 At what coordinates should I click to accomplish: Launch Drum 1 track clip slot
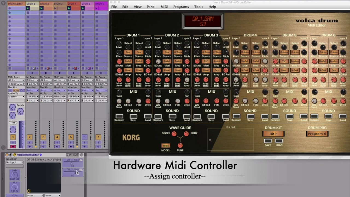point(28,8)
